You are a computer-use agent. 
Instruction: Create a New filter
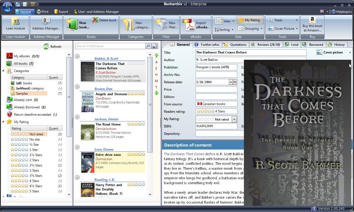166,24
